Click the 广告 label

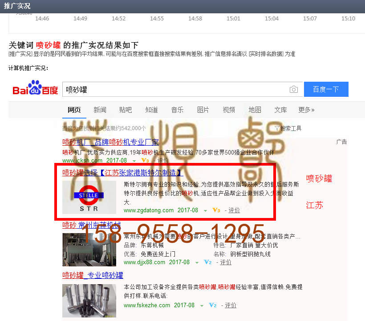click(x=341, y=142)
